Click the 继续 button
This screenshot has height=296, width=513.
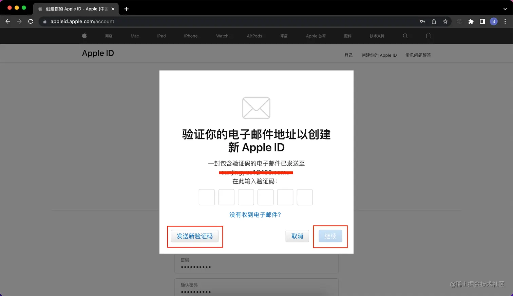click(330, 236)
